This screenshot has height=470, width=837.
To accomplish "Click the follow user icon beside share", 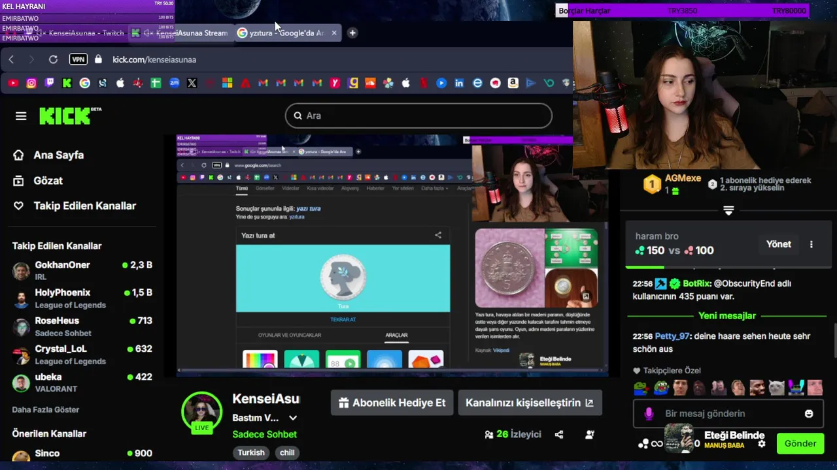I will [x=590, y=434].
